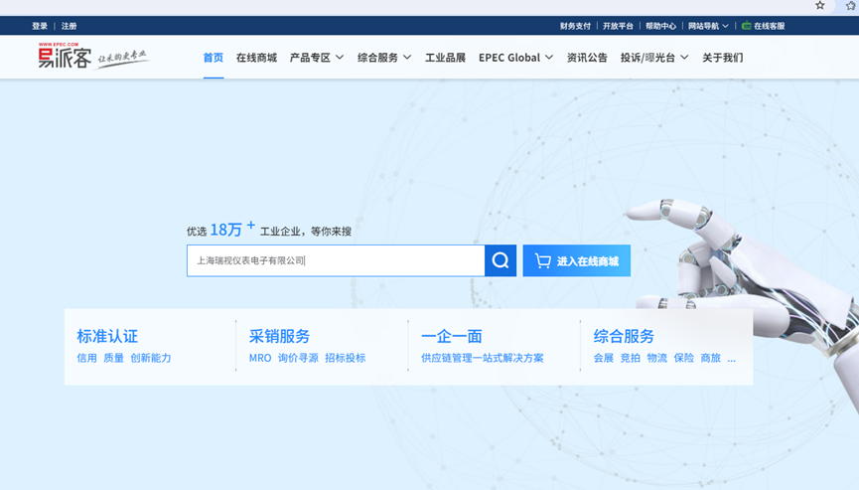The height and width of the screenshot is (490, 859).
Task: Open 资讯公告 news page
Action: click(x=587, y=58)
